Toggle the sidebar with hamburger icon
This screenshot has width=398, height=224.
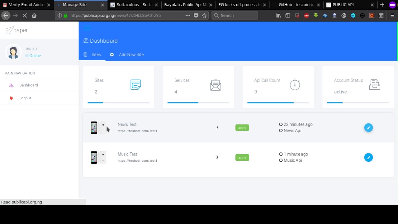click(87, 28)
